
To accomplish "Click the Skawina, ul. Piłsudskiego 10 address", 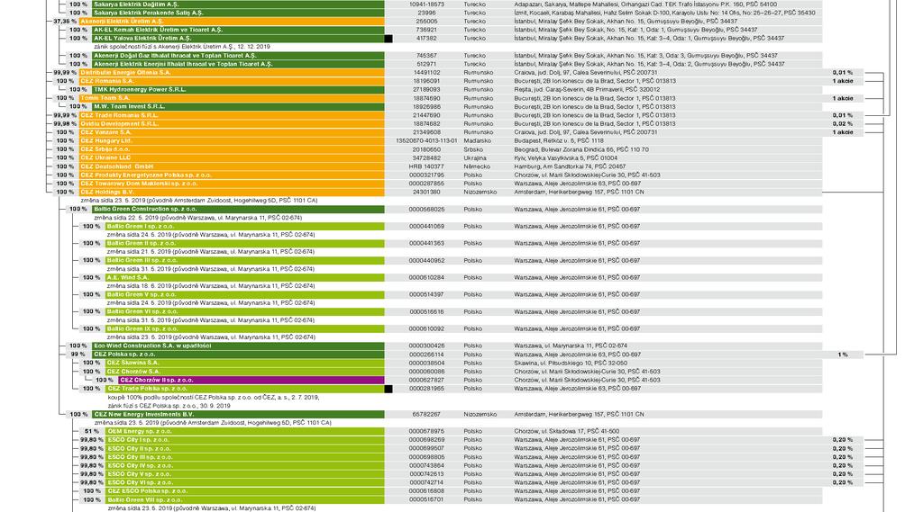I will click(x=571, y=363).
